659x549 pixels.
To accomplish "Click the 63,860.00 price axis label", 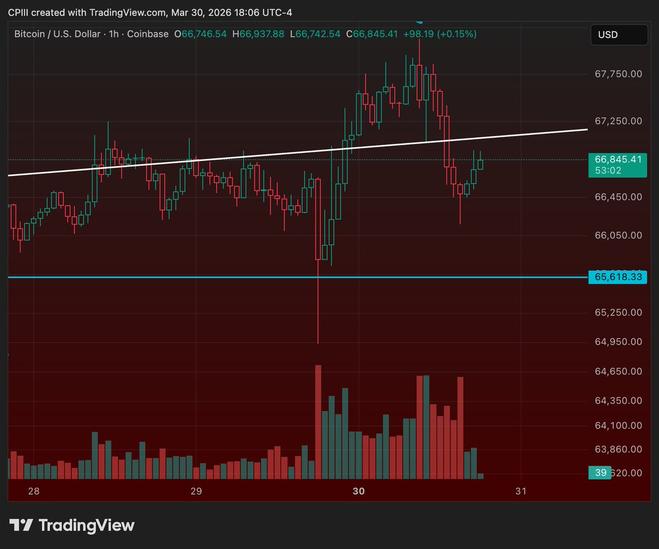I will coord(618,449).
